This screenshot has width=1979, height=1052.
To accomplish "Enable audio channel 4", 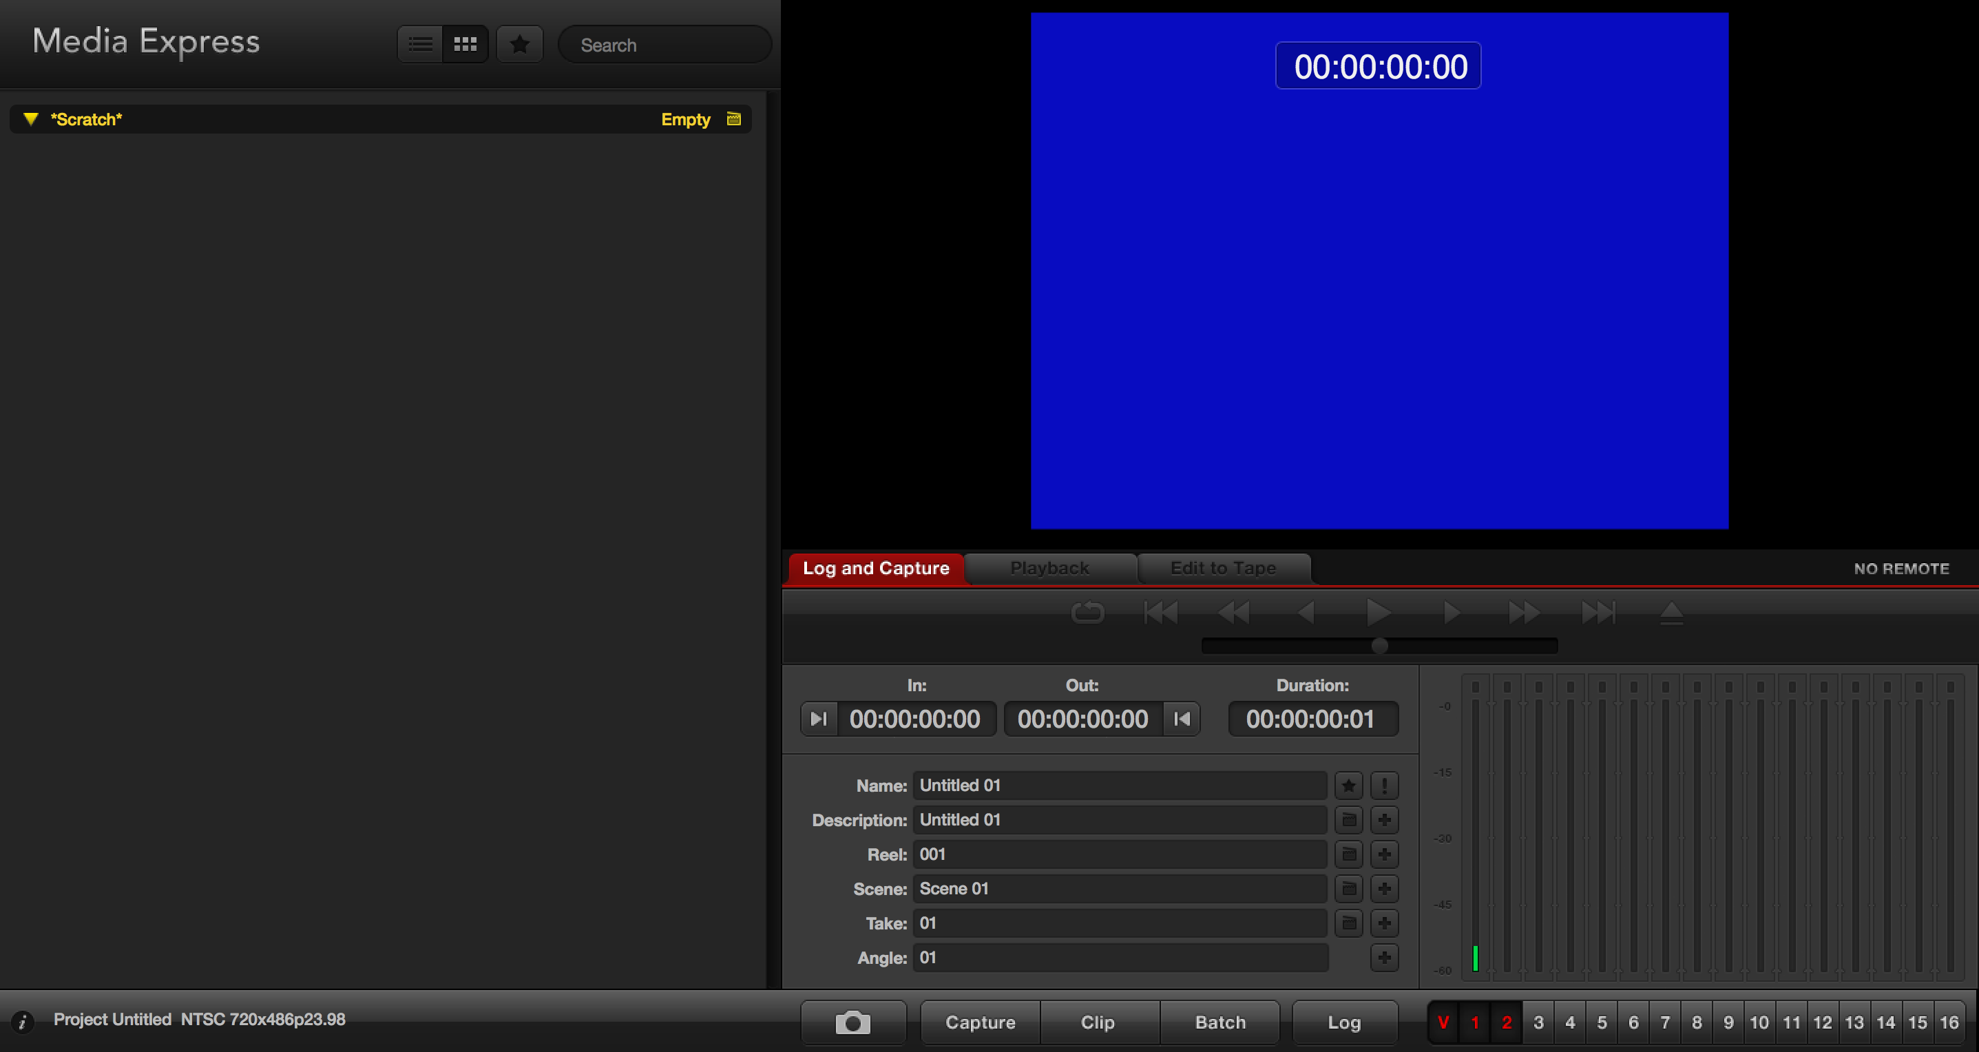I will [1570, 1023].
